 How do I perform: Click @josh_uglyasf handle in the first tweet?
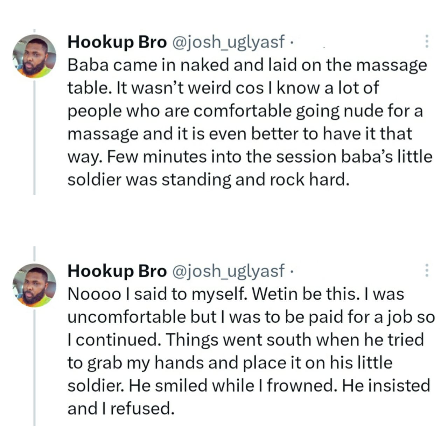[227, 42]
